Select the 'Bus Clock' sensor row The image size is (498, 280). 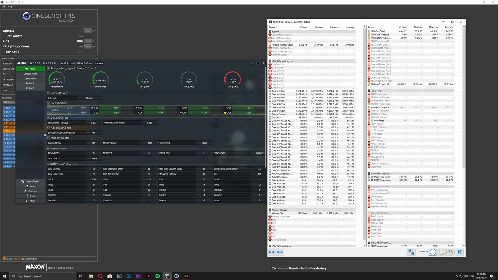(312, 117)
